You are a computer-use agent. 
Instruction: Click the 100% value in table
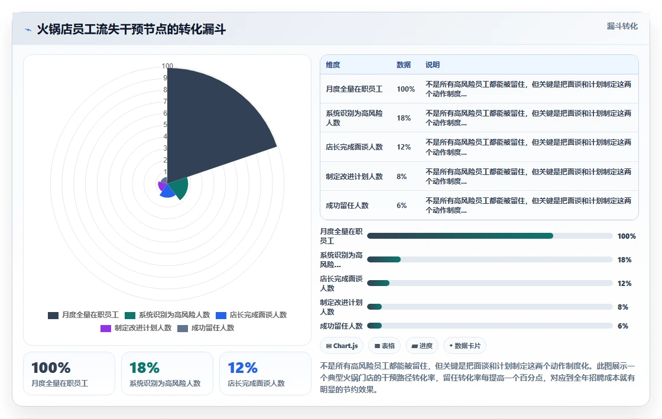pyautogui.click(x=405, y=89)
